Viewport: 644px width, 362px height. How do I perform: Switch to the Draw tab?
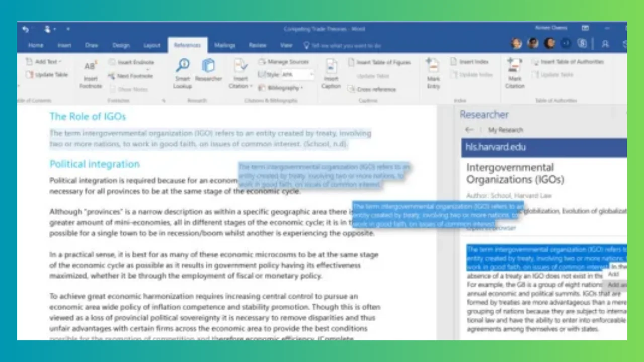click(x=92, y=45)
